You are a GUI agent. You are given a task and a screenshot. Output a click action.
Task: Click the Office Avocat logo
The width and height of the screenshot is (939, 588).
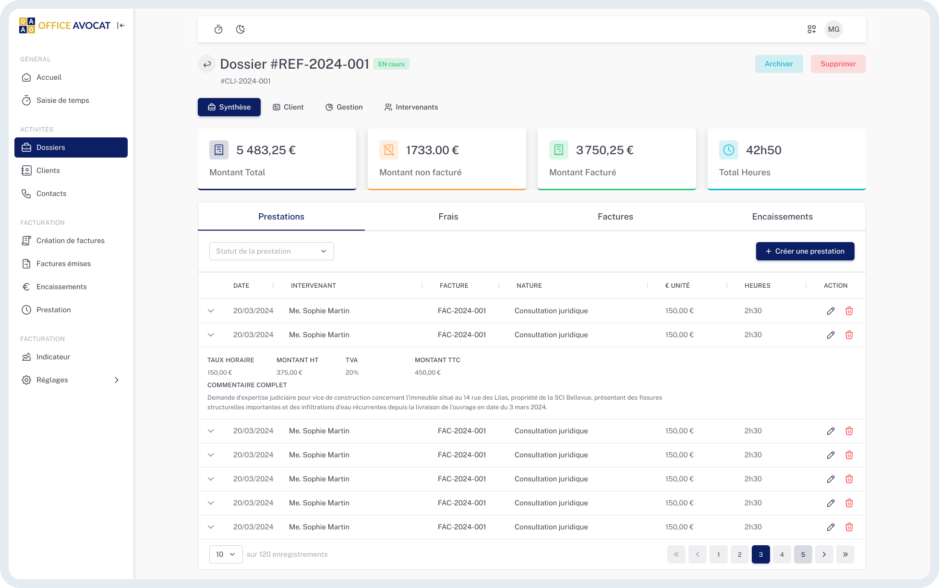pos(65,25)
